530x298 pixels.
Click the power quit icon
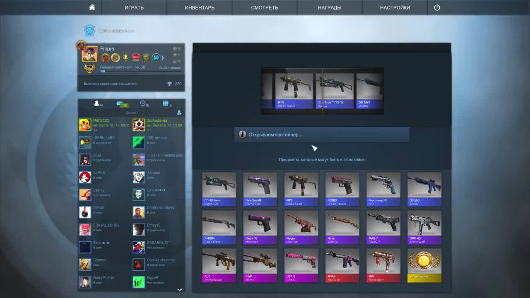437,7
